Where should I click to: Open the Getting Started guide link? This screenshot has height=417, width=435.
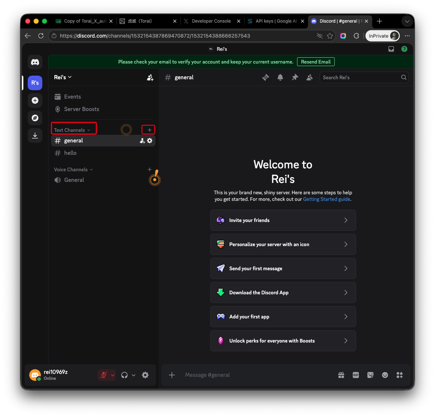327,199
